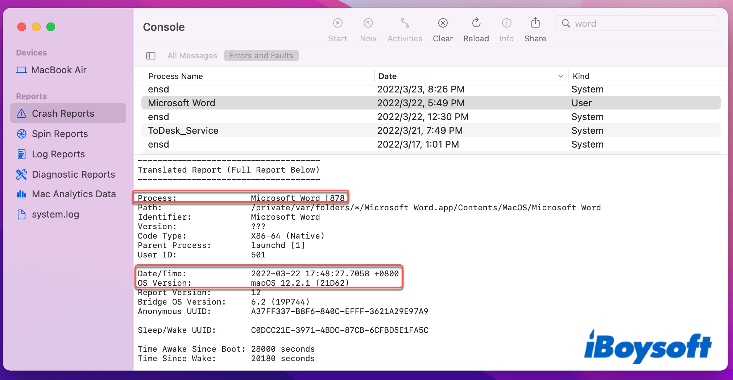Screen dimensions: 733x380
Task: Switch to All Messages filter
Action: click(192, 56)
